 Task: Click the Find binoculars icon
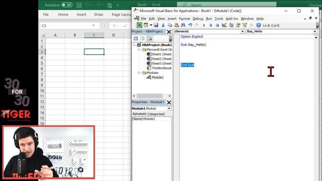[x=183, y=25]
